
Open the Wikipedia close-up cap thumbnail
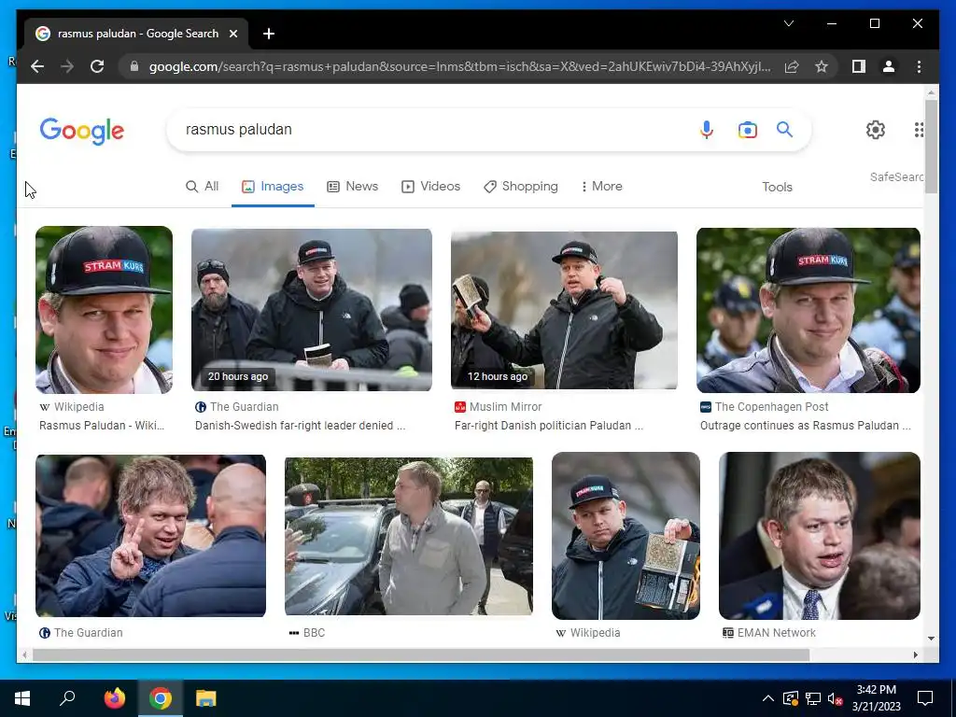coord(104,310)
